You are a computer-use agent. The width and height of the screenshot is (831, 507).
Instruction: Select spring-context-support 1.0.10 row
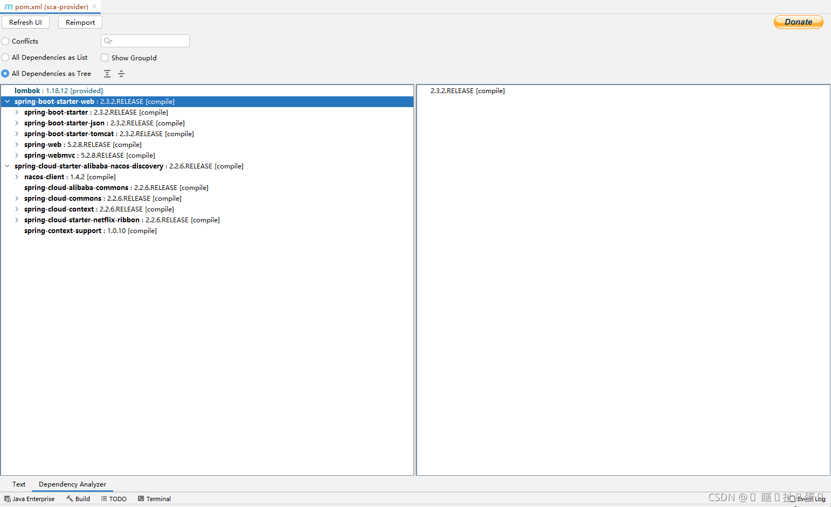[x=91, y=231]
